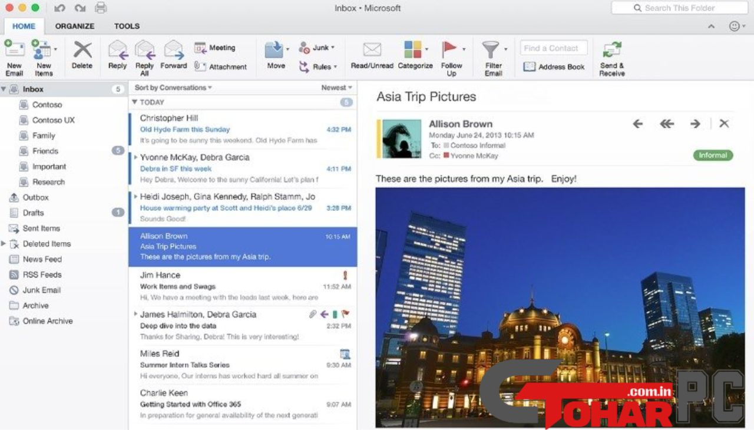This screenshot has width=754, height=430.
Task: Click the Junk ribbon icon
Action: pos(305,48)
